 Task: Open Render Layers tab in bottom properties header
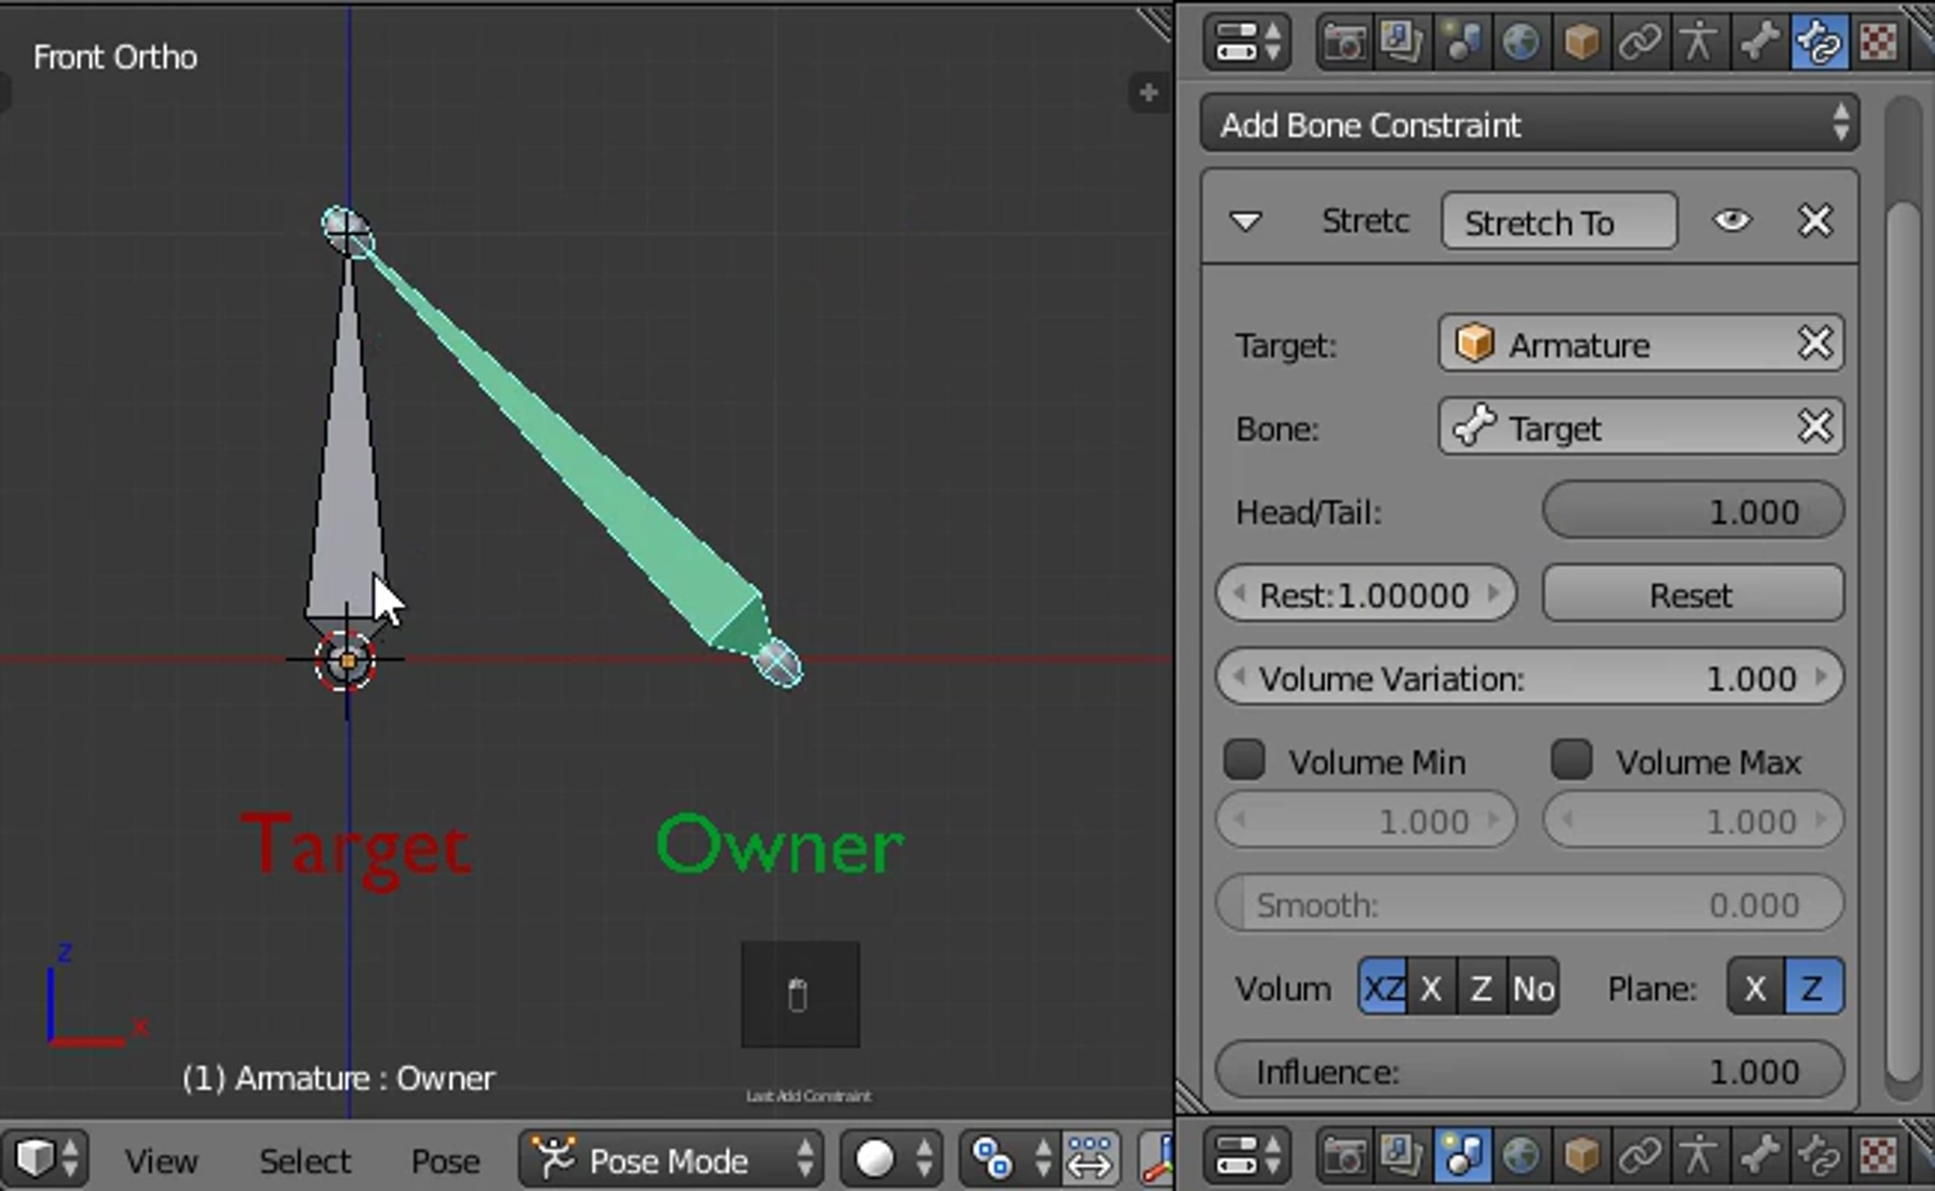point(1402,1155)
